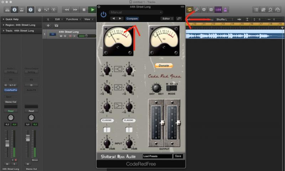The image size is (285, 171).
Task: Click the Fast Forward transport button
Action: [x=75, y=10]
